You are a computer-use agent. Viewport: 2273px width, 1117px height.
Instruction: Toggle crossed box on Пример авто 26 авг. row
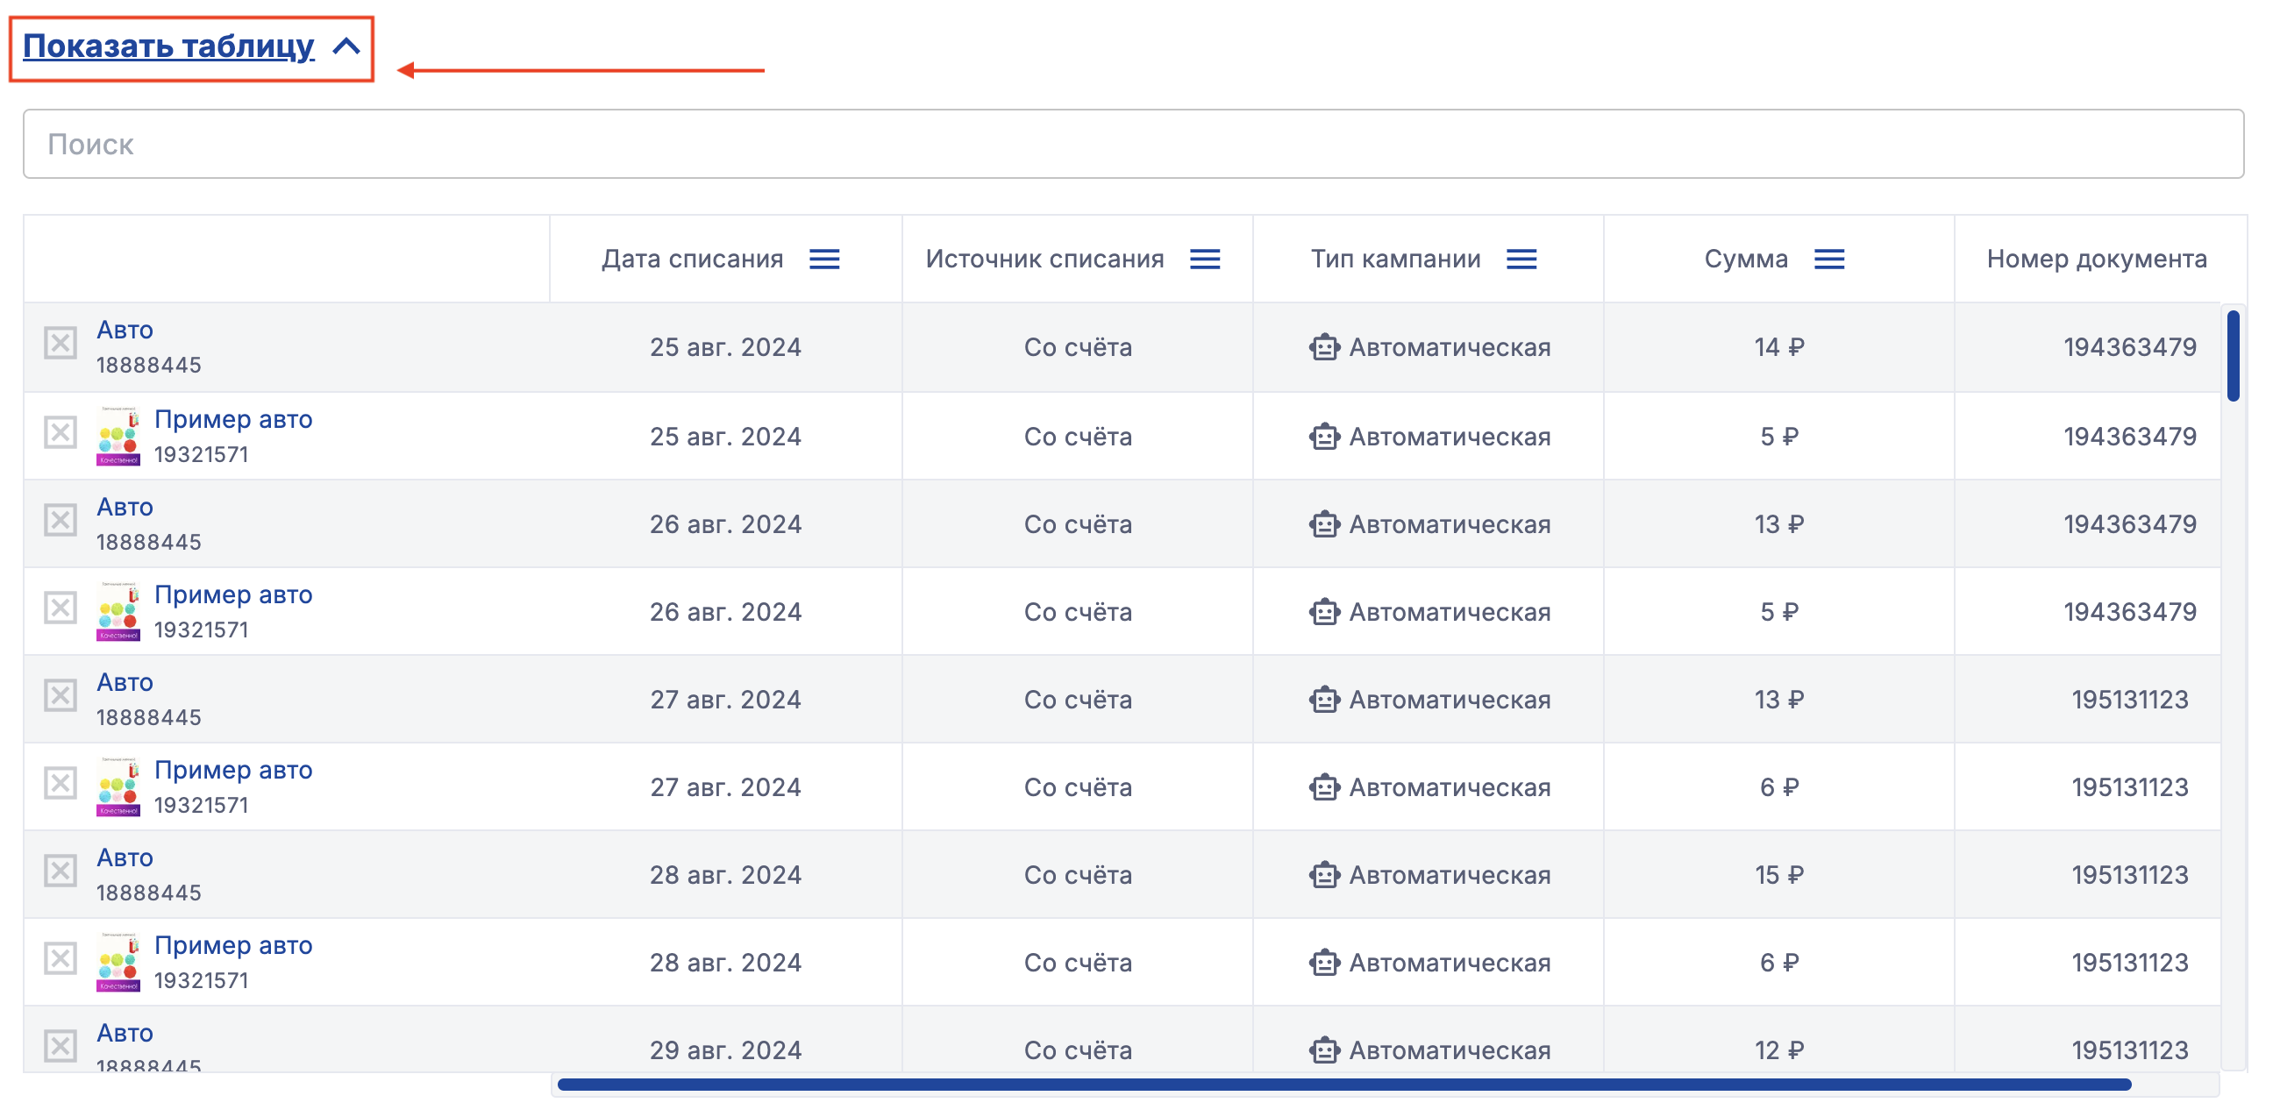[60, 607]
